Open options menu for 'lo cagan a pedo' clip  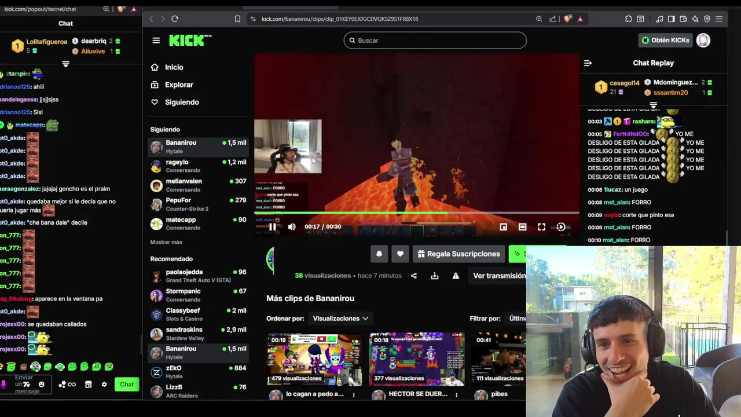click(354, 394)
